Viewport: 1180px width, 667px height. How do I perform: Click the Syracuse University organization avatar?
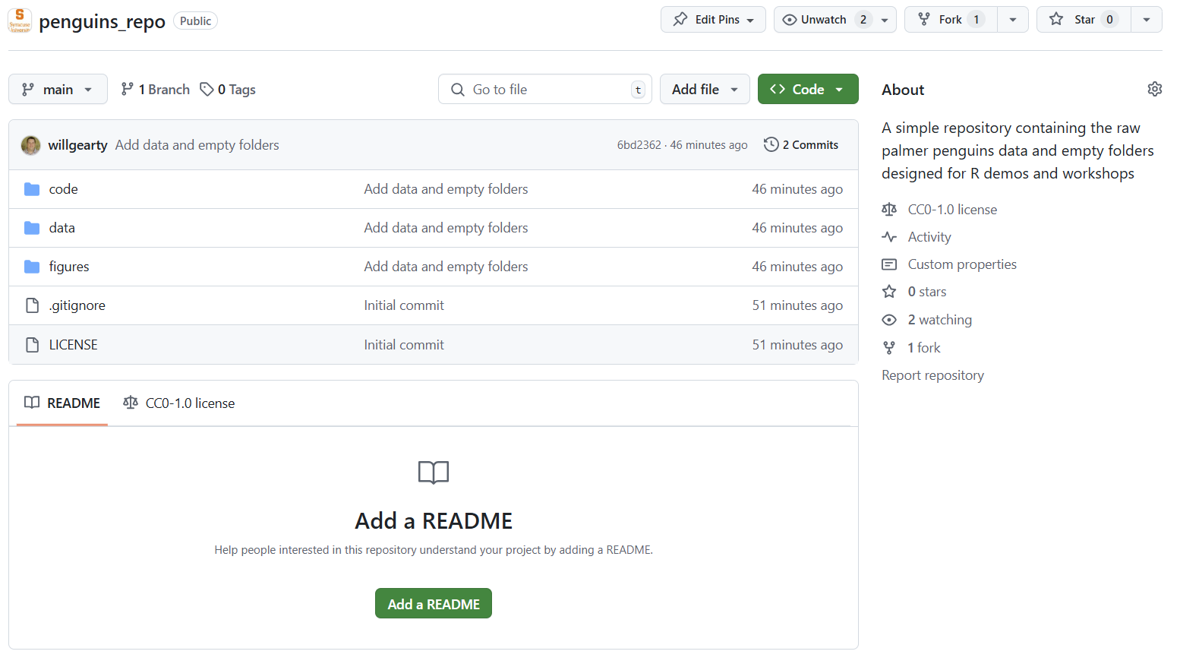click(x=20, y=21)
